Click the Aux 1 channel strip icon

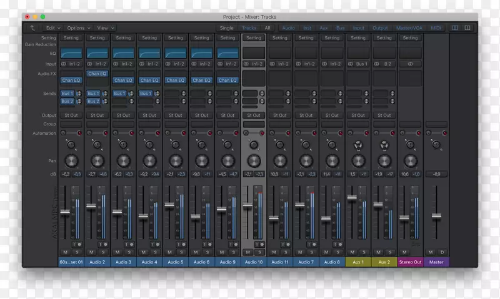(357, 145)
